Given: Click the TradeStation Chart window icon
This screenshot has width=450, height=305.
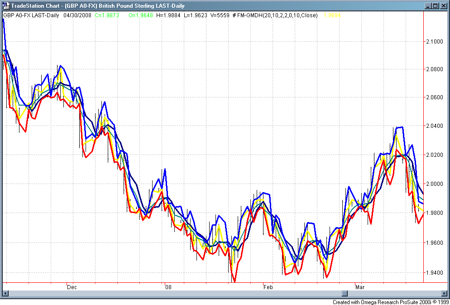Looking at the screenshot, I should (x=6, y=6).
